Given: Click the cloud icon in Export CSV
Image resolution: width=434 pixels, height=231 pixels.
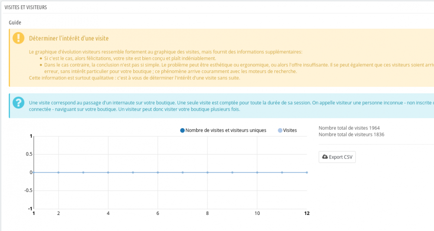Looking at the screenshot, I should coord(325,157).
